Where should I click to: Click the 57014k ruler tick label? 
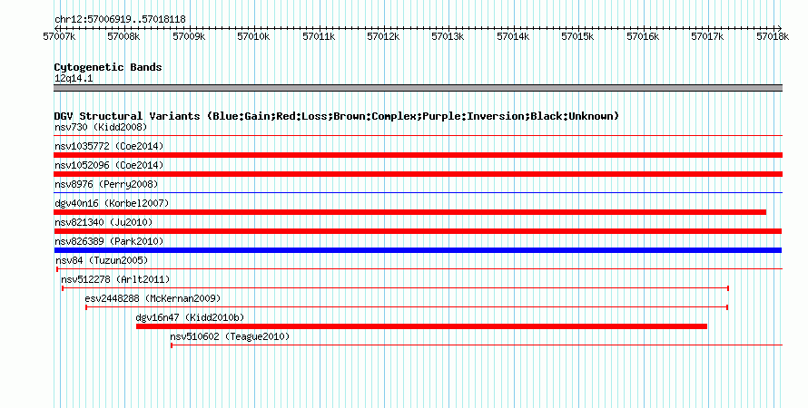(513, 37)
